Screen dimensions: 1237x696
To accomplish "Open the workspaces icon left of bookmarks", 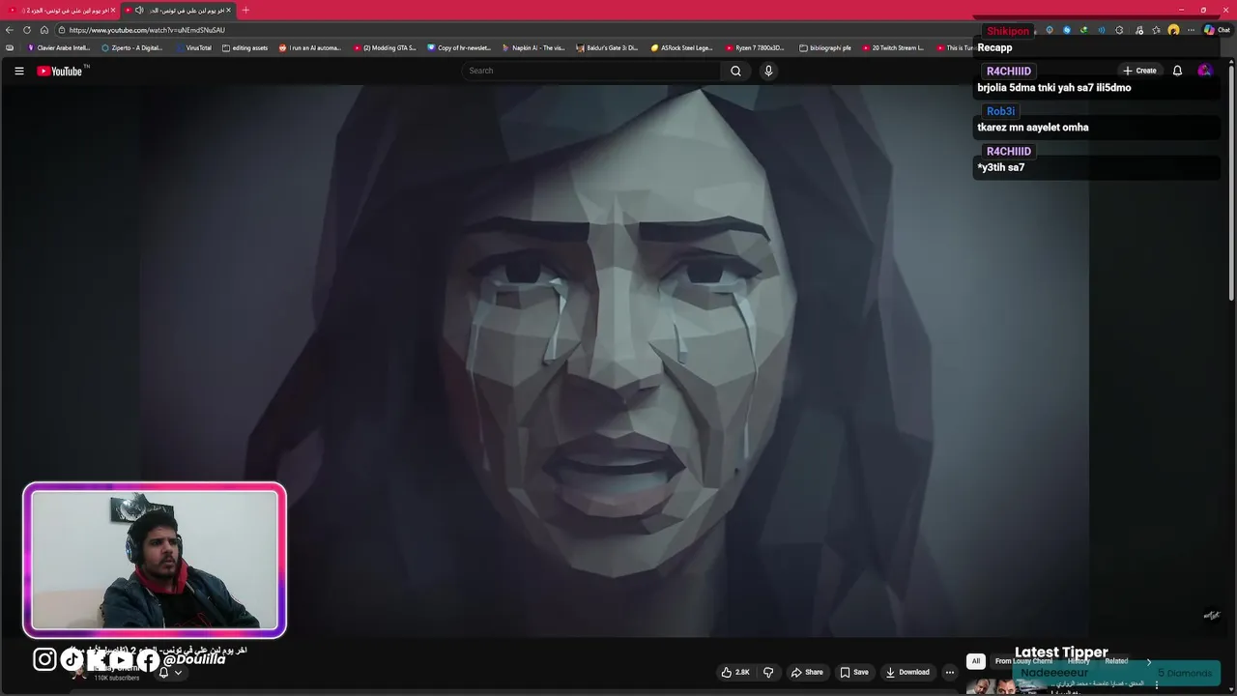I will (10, 47).
